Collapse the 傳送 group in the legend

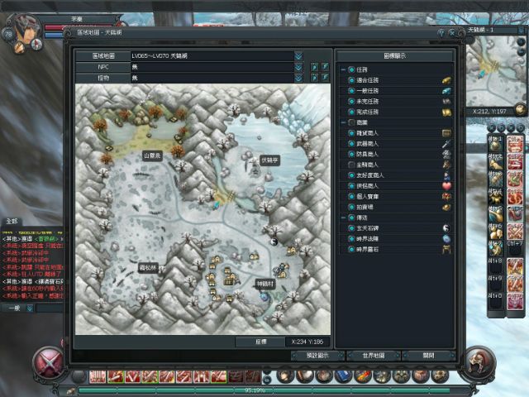(x=343, y=218)
